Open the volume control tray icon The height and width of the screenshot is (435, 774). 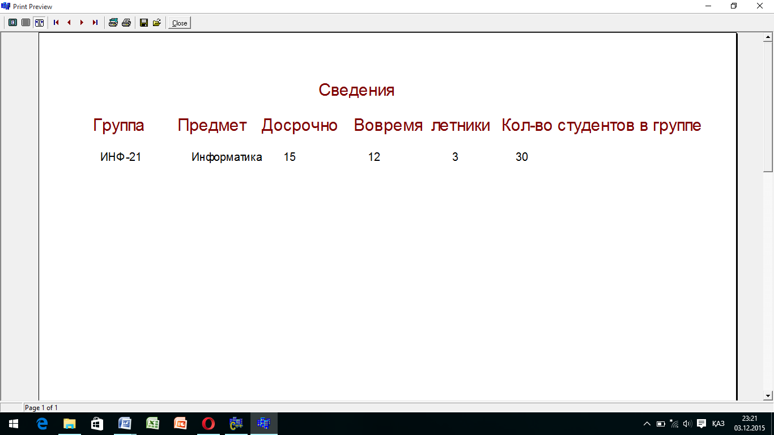click(687, 424)
